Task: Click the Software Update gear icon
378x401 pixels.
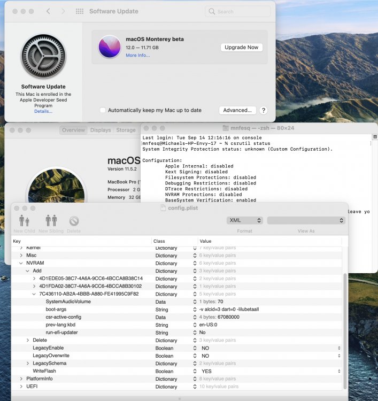Action: tap(43, 56)
